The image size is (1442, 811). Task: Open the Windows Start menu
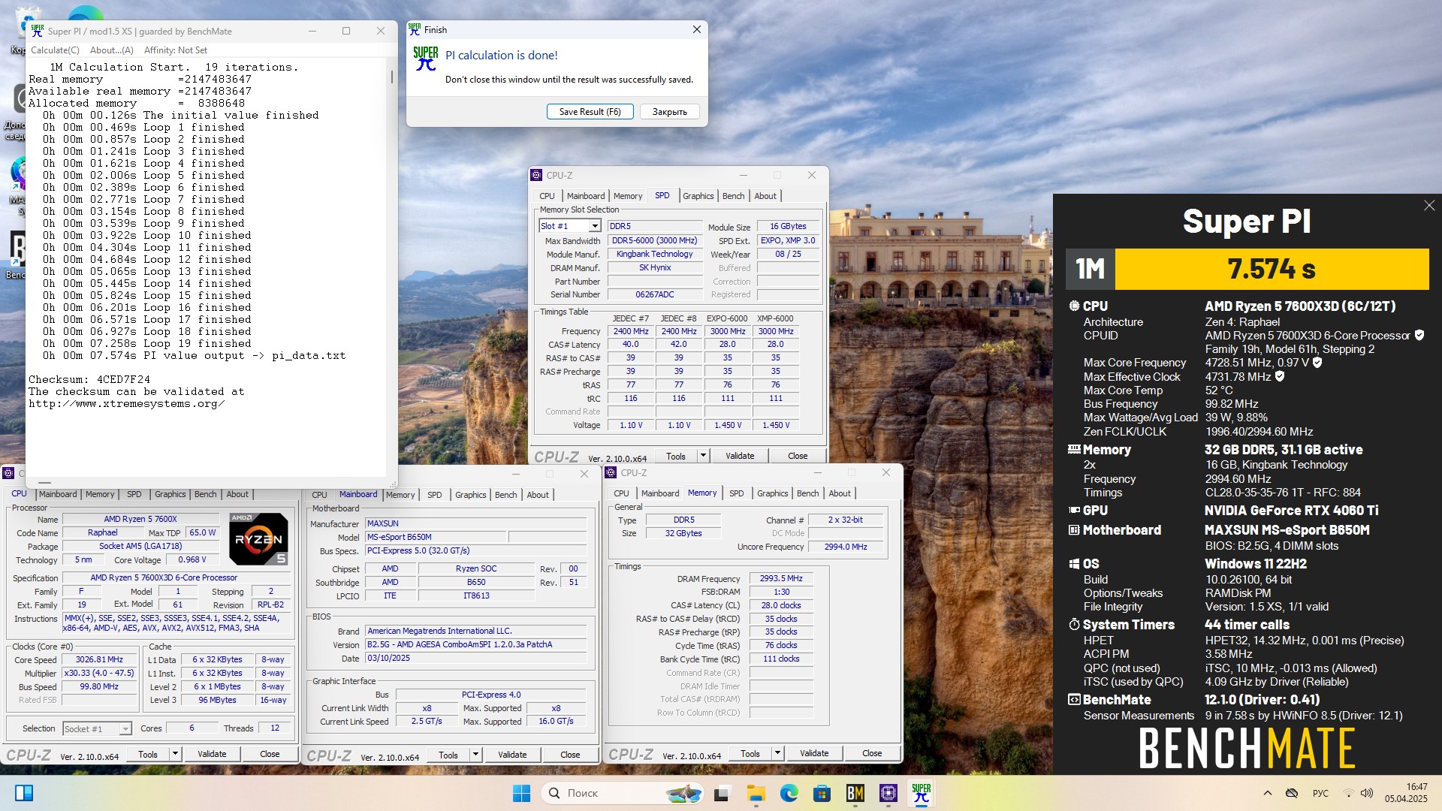pos(521,793)
